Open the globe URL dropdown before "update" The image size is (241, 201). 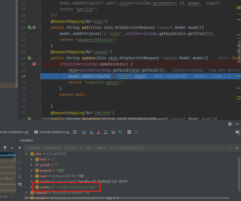(89, 52)
